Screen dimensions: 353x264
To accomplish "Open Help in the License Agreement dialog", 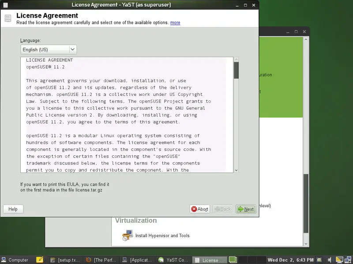I will [13, 209].
